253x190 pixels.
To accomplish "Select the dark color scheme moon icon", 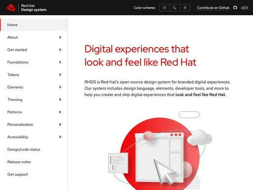I will click(175, 8).
